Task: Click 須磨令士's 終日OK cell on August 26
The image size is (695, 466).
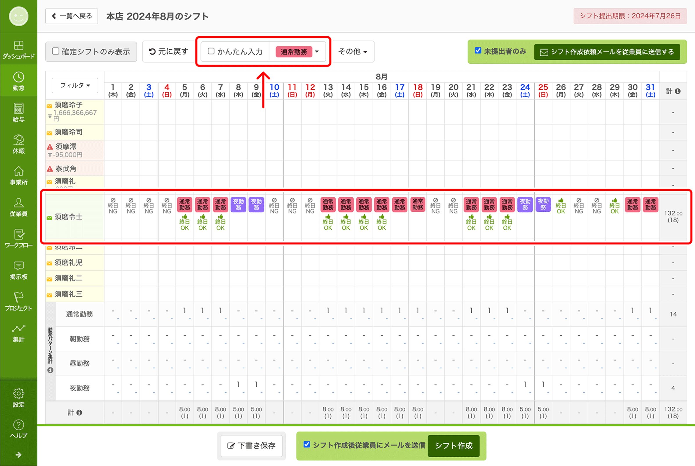Action: 560,206
